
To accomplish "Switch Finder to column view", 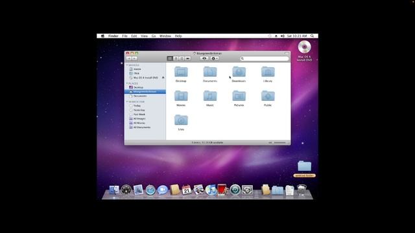I will point(182,58).
